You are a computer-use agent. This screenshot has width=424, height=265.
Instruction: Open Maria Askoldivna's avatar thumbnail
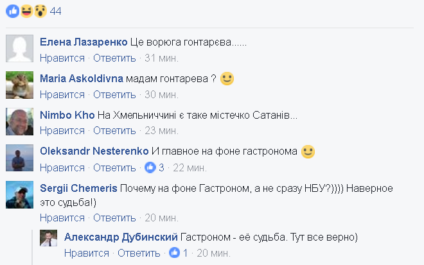19,84
